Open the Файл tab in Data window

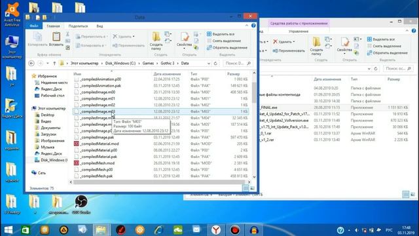[34, 26]
